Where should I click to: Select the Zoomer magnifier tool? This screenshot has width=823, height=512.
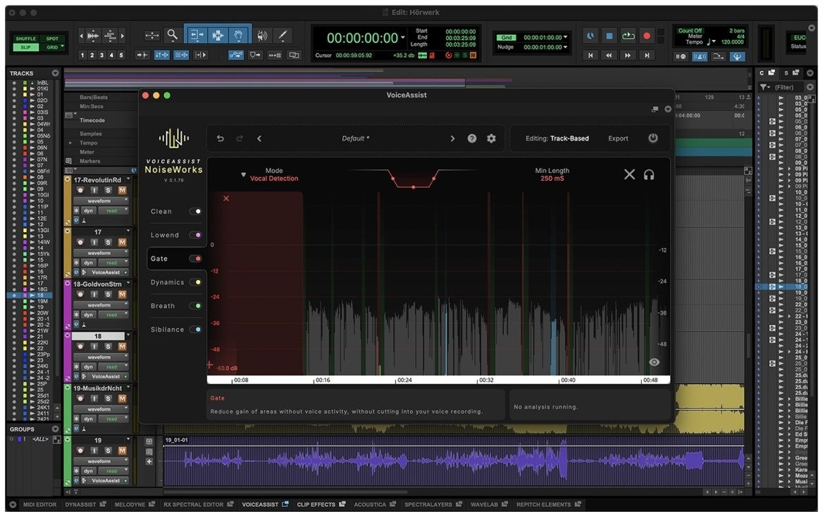click(172, 35)
